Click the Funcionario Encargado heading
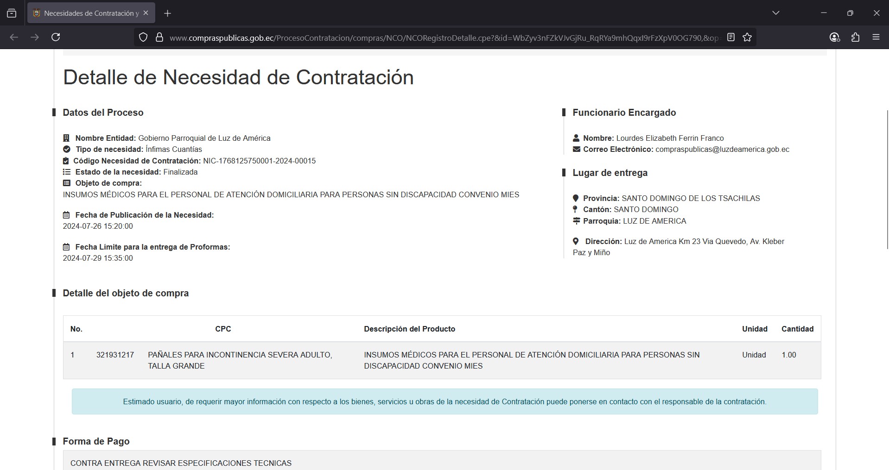 pos(624,113)
